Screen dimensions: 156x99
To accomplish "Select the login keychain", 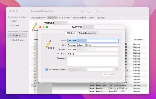I will [15, 21].
